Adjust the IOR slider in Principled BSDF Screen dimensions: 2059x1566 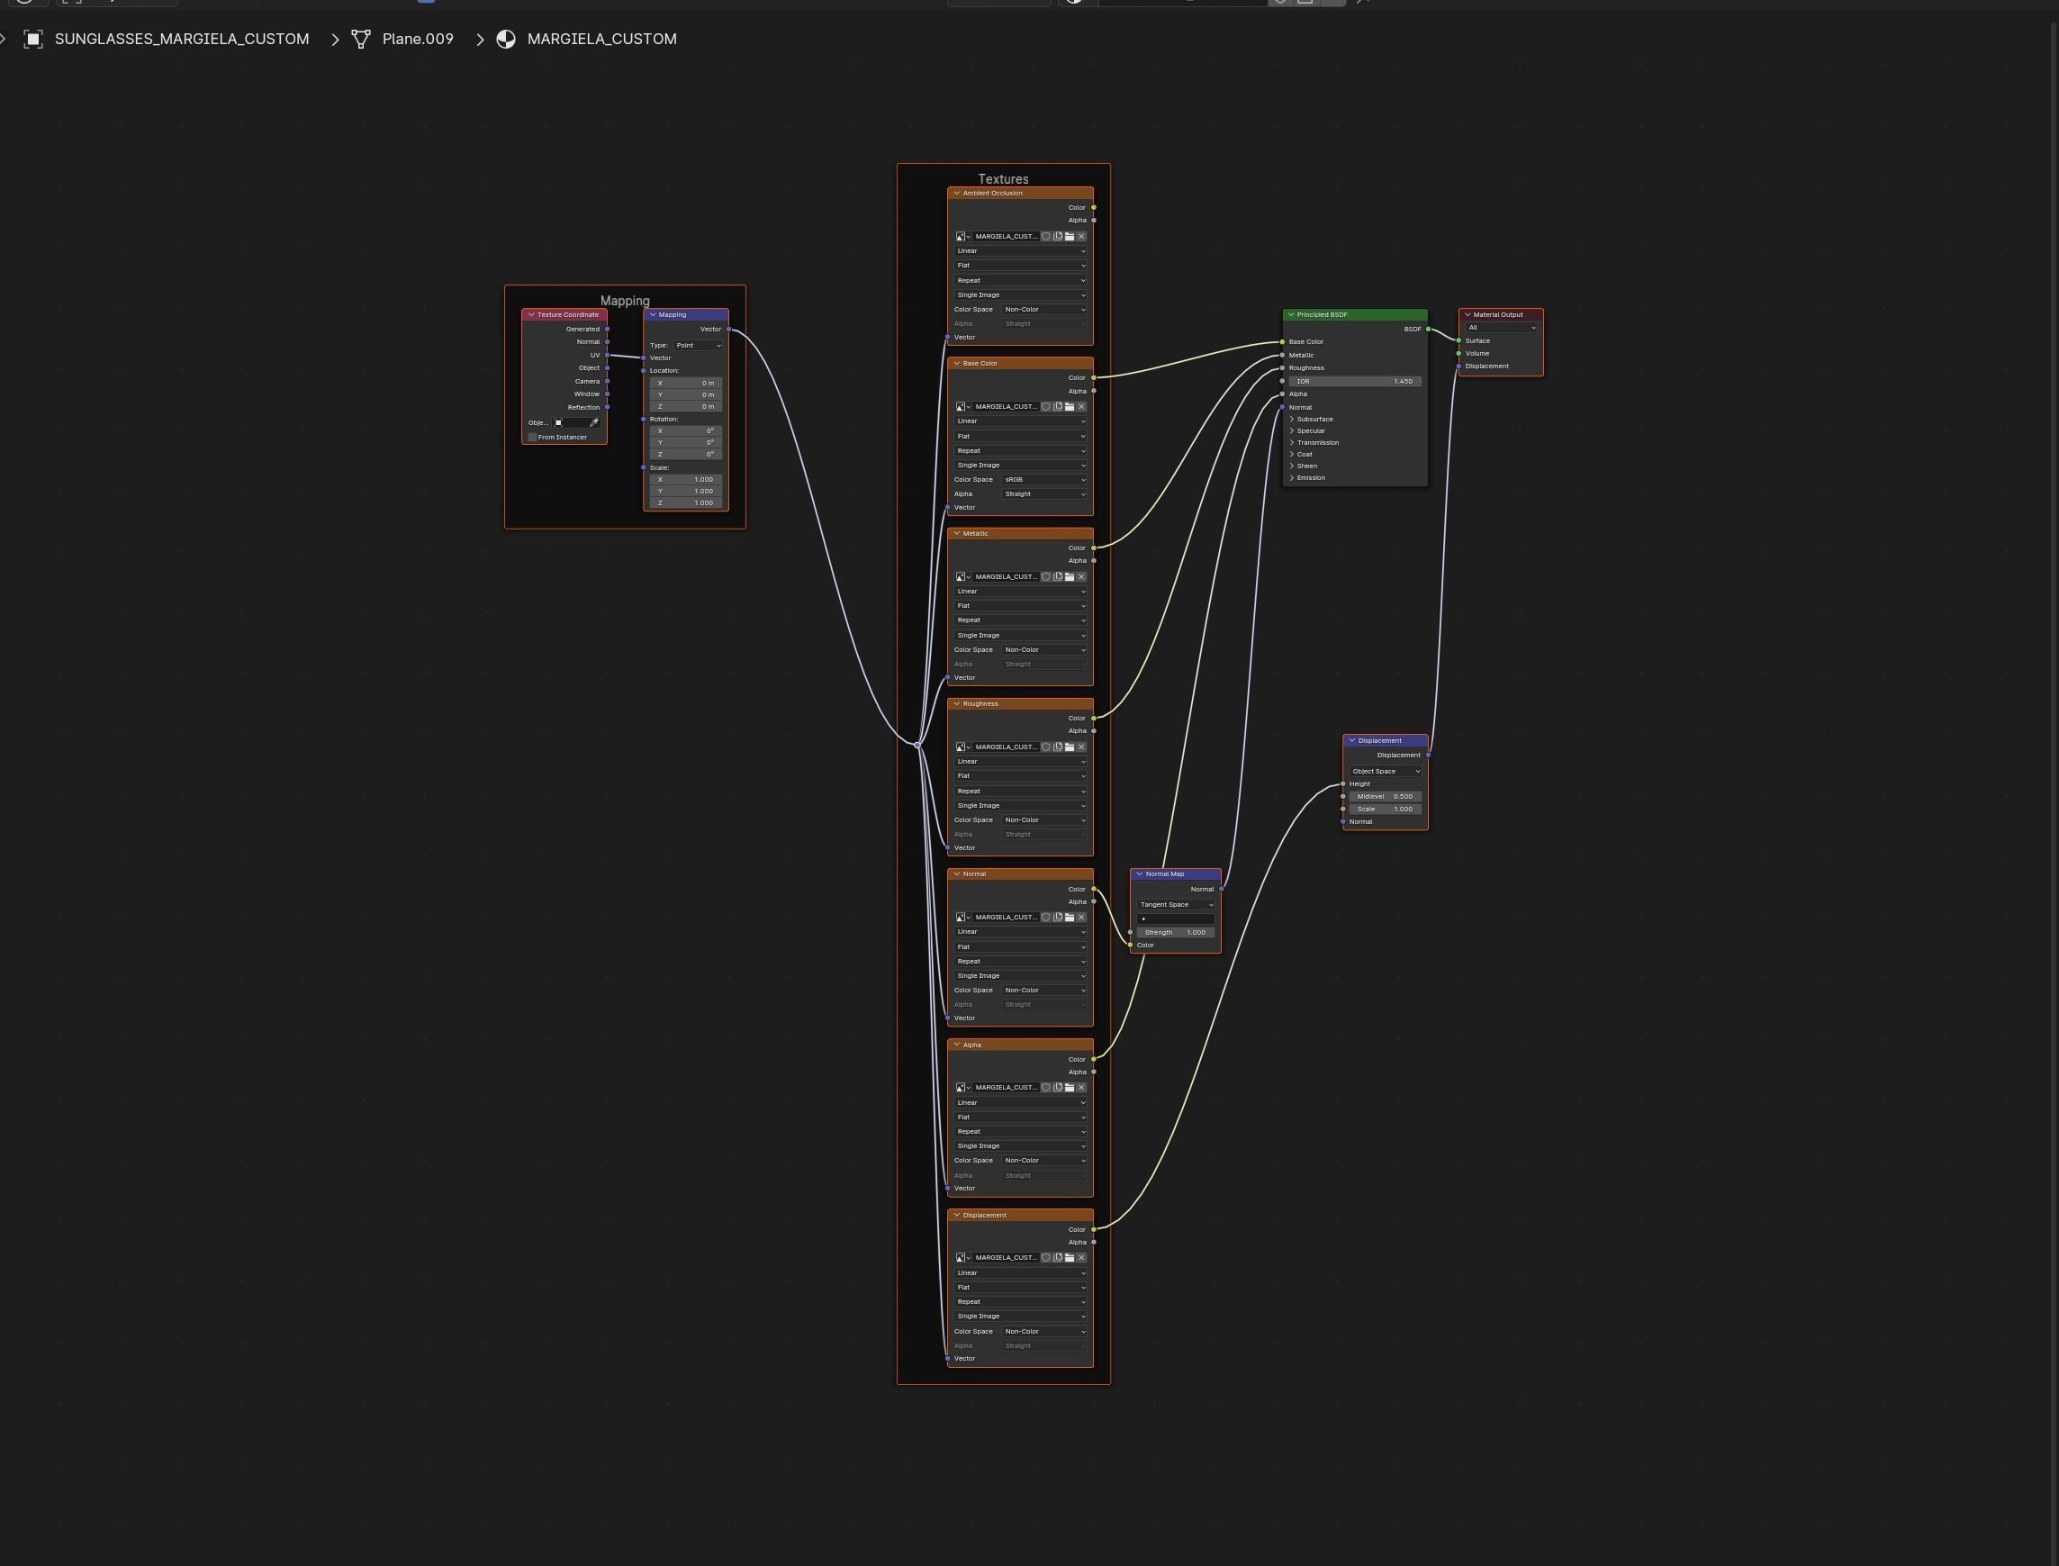tap(1355, 381)
